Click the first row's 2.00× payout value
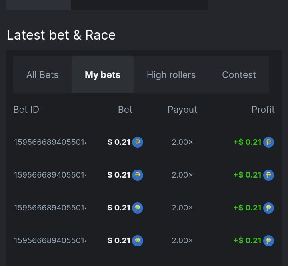Screen dimensions: 288x266 (182, 142)
